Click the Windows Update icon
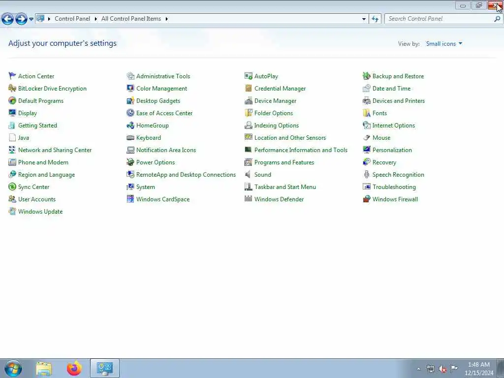Viewport: 504px width, 378px height. point(12,211)
